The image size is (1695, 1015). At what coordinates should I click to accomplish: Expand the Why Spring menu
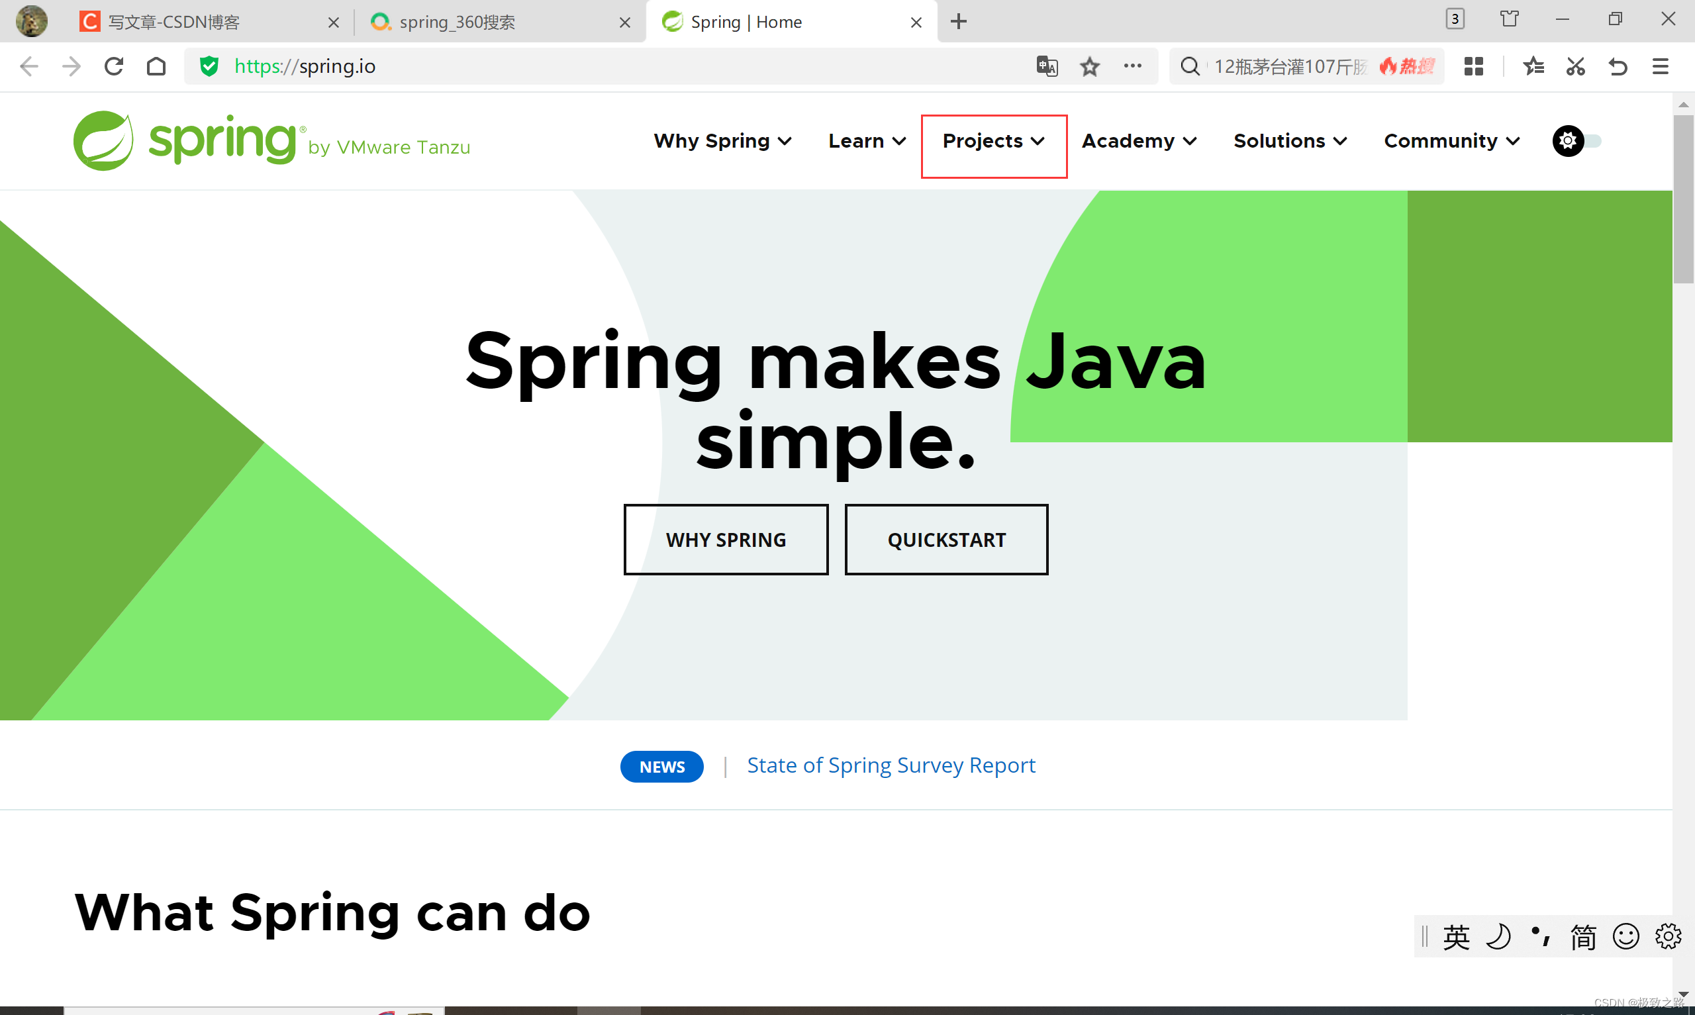723,141
